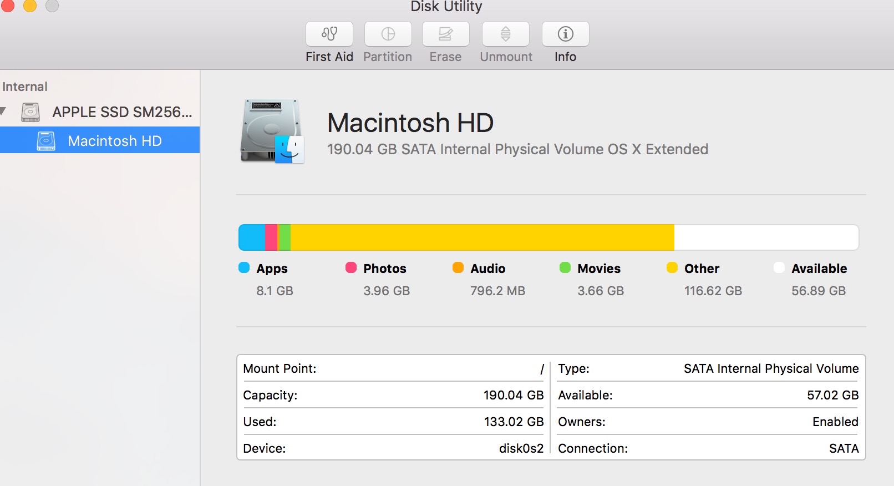Click the 'Device:' label
Viewport: 894px width, 486px height.
(x=265, y=448)
